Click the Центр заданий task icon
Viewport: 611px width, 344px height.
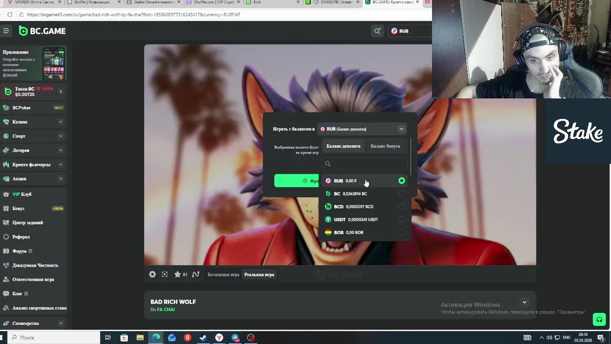(6, 223)
